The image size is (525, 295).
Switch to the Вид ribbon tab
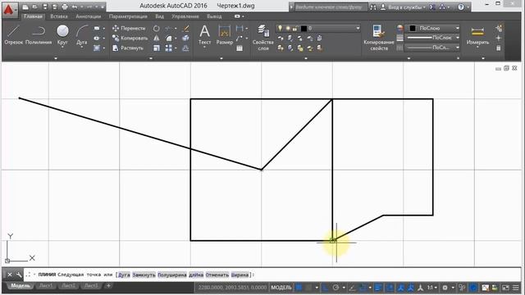click(x=159, y=16)
